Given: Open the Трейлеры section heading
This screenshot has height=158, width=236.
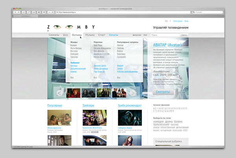Looking at the screenshot, I should coord(88,105).
